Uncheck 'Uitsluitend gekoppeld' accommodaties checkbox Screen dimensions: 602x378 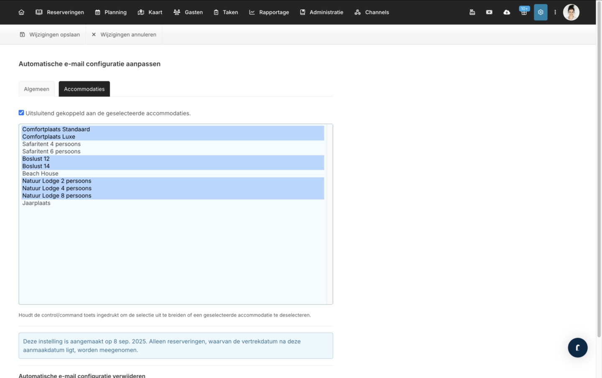tap(21, 112)
